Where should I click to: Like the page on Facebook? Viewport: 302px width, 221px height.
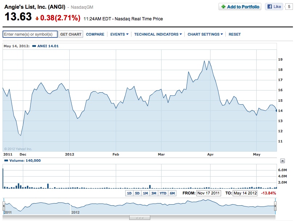274,7
